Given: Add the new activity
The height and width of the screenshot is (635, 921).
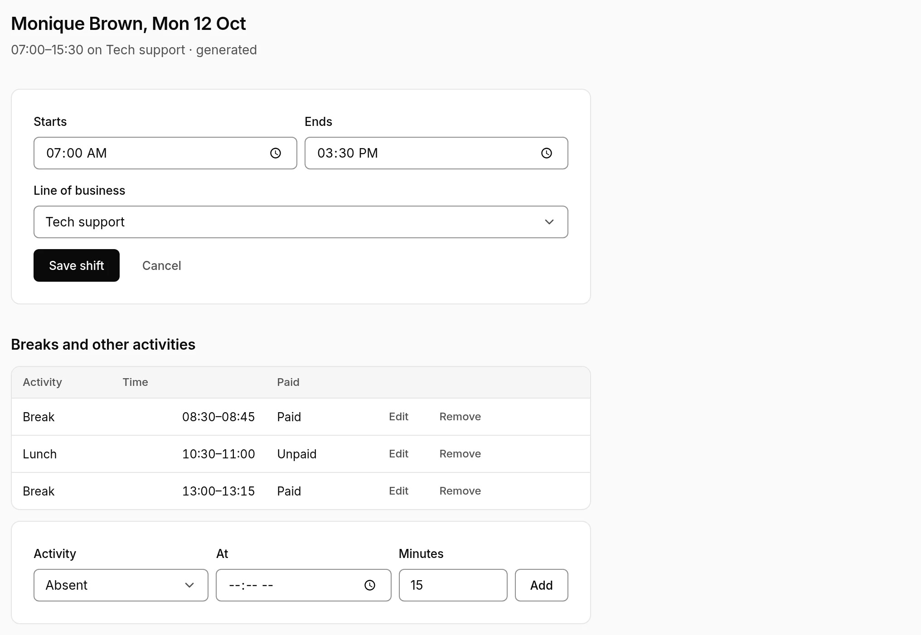Looking at the screenshot, I should coord(542,585).
